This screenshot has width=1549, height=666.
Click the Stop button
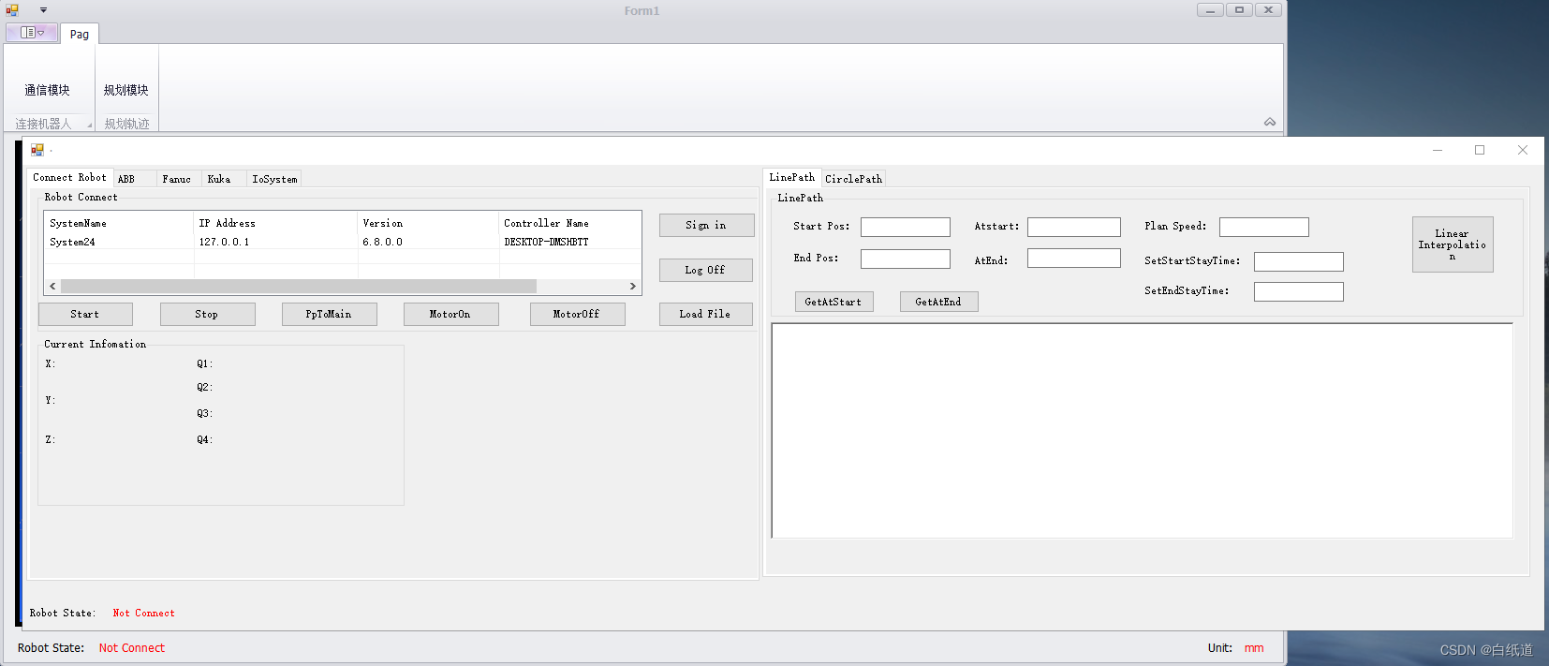207,314
